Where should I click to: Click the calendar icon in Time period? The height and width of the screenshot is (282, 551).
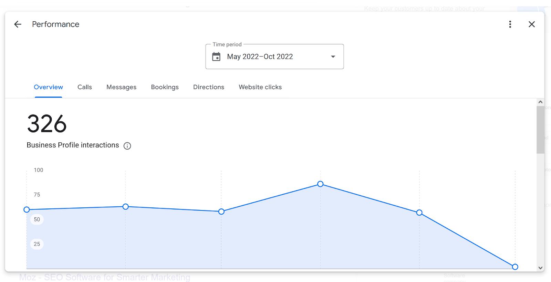216,57
